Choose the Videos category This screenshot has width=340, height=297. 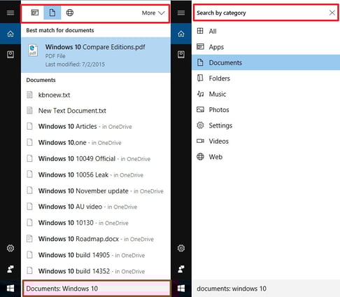[266, 141]
